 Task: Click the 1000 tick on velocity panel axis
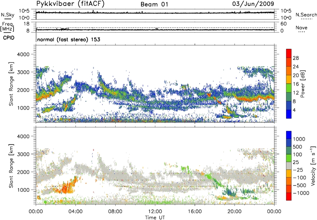tap(23, 190)
